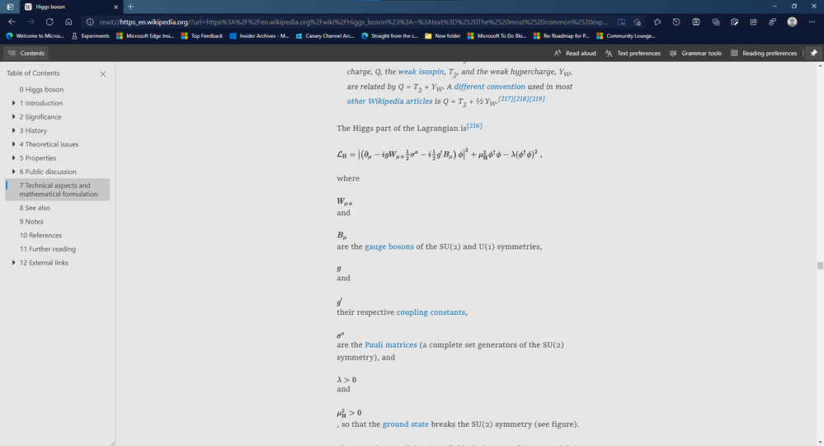The image size is (824, 446).
Task: Open Canary Channel Archive bookmark
Action: (x=325, y=35)
